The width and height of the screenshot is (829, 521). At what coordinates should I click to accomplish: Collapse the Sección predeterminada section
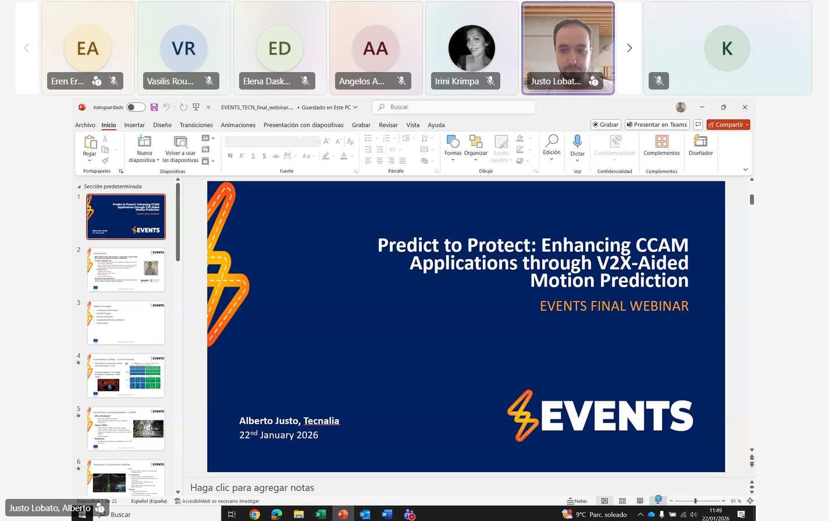coord(79,187)
